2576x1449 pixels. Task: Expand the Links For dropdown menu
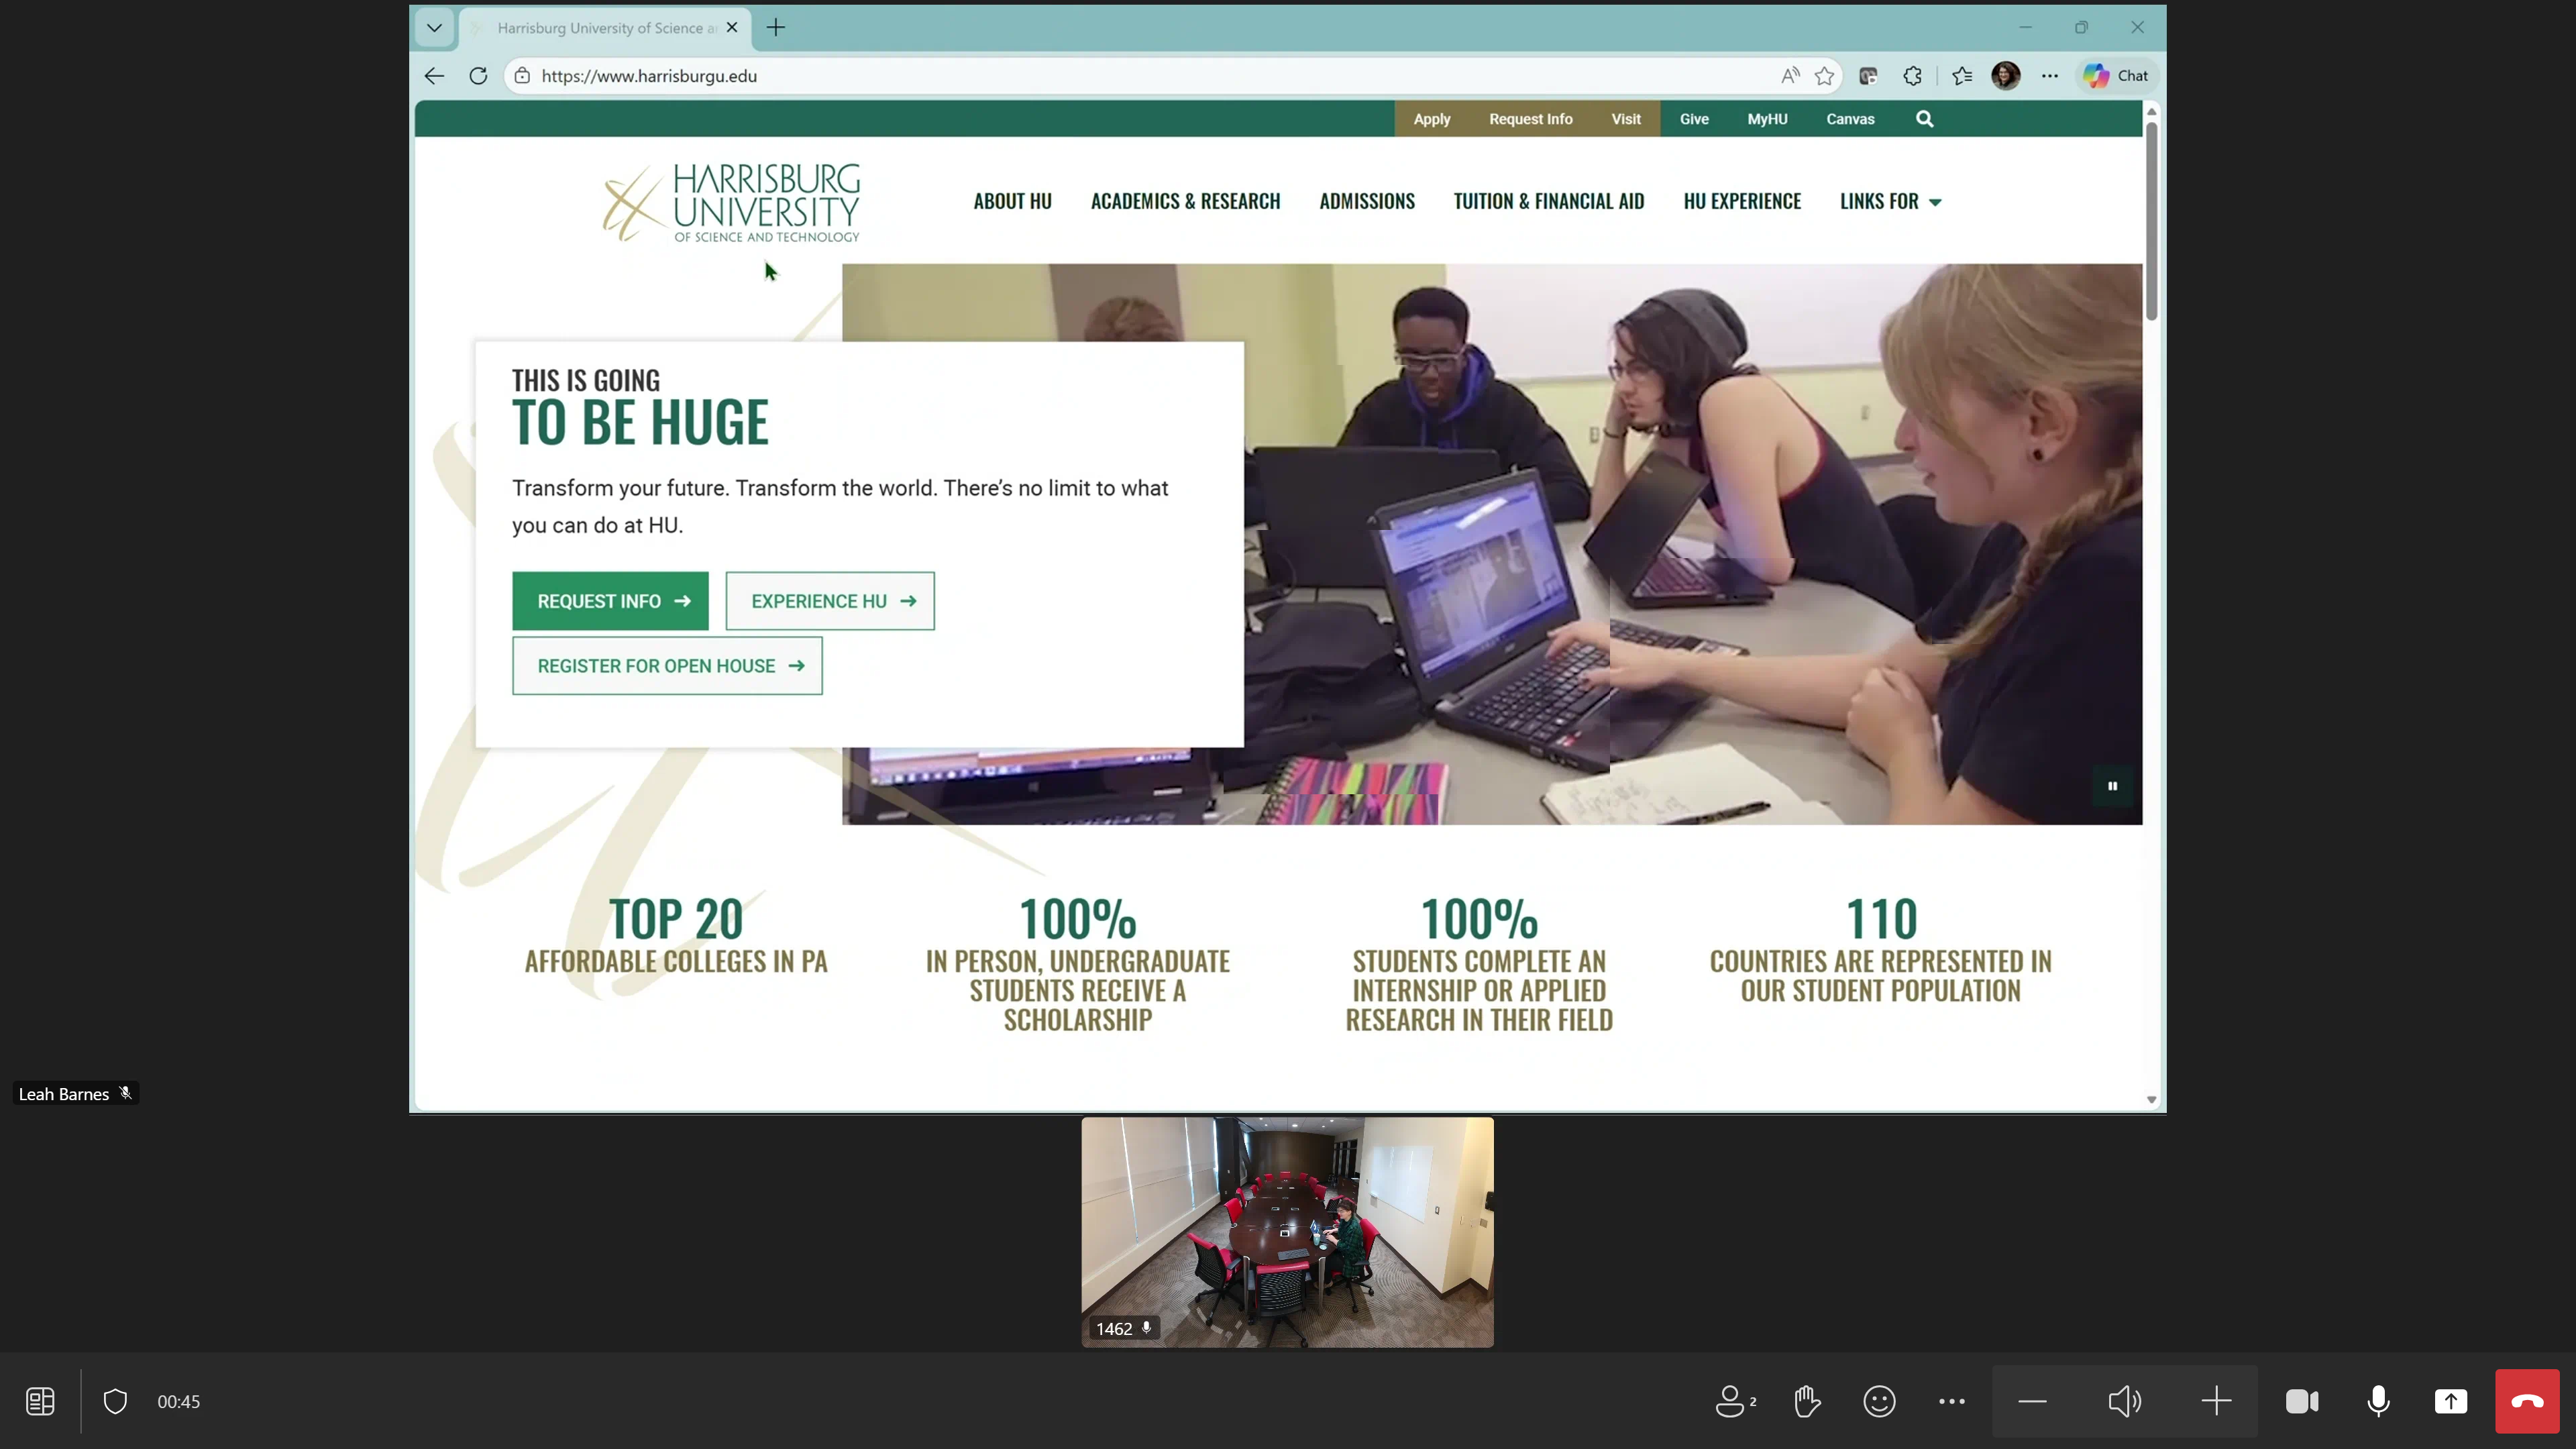coord(1889,201)
